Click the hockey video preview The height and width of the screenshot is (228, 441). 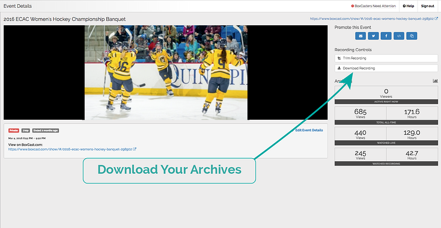(166, 73)
